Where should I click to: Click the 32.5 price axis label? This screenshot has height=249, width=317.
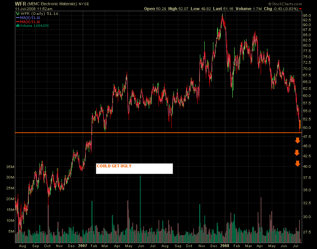307,203
